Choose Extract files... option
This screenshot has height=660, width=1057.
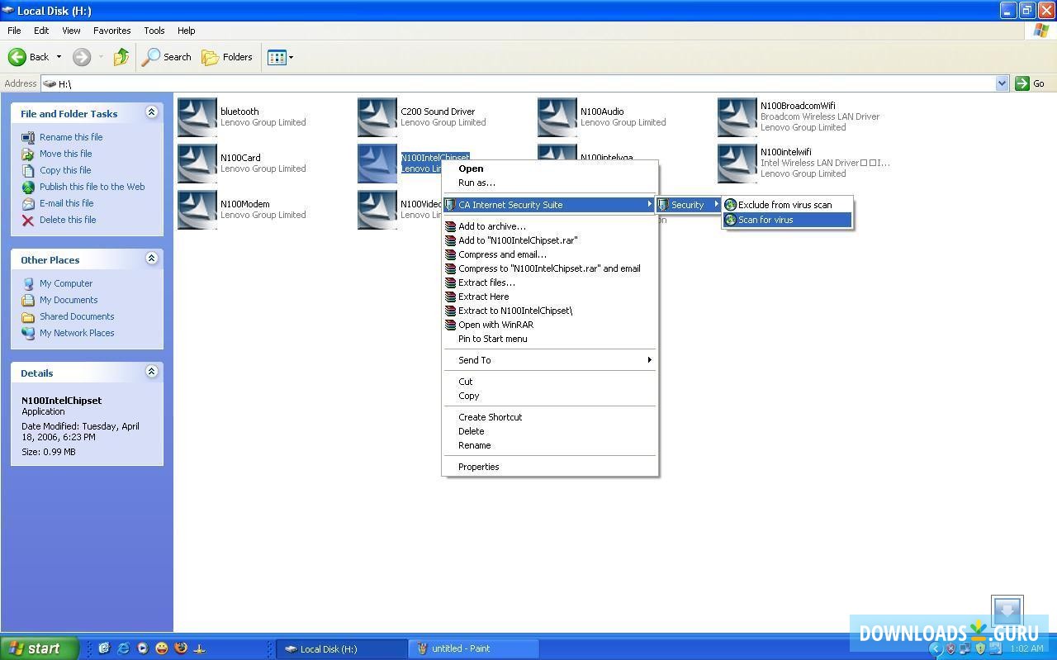click(550, 283)
